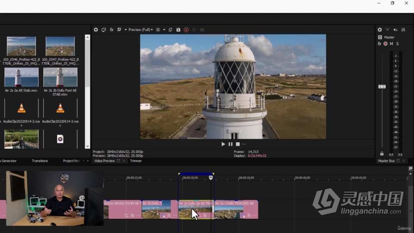Image resolution: width=414 pixels, height=233 pixels.
Task: Undock the Video Preview window icon
Action: pyautogui.click(x=119, y=161)
